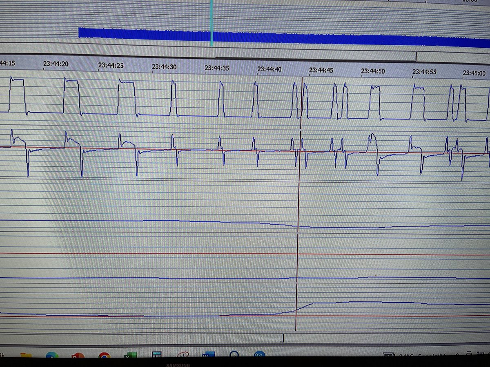This screenshot has height=367, width=490.
Task: Click the 23:44:50 time ruler label
Action: coord(373,71)
